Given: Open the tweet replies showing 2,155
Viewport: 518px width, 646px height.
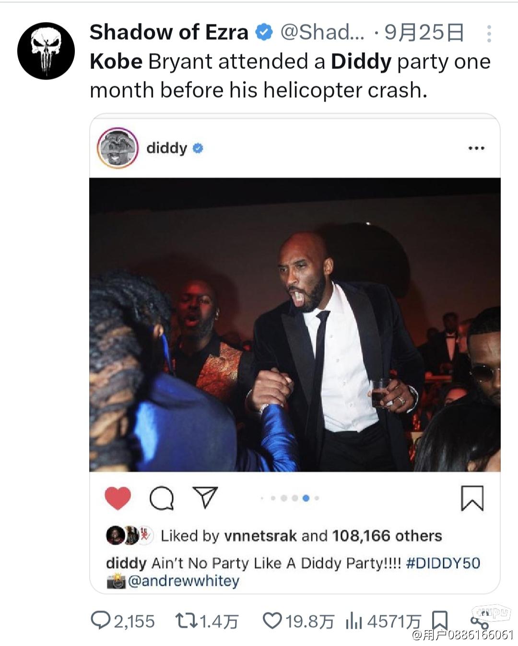Looking at the screenshot, I should tap(123, 622).
